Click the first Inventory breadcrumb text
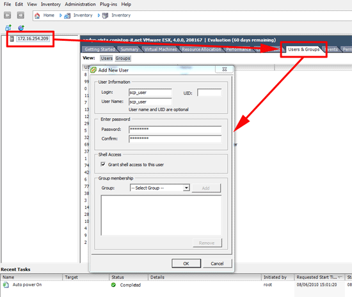Screen dimensions: 352x297 [x=83, y=15]
